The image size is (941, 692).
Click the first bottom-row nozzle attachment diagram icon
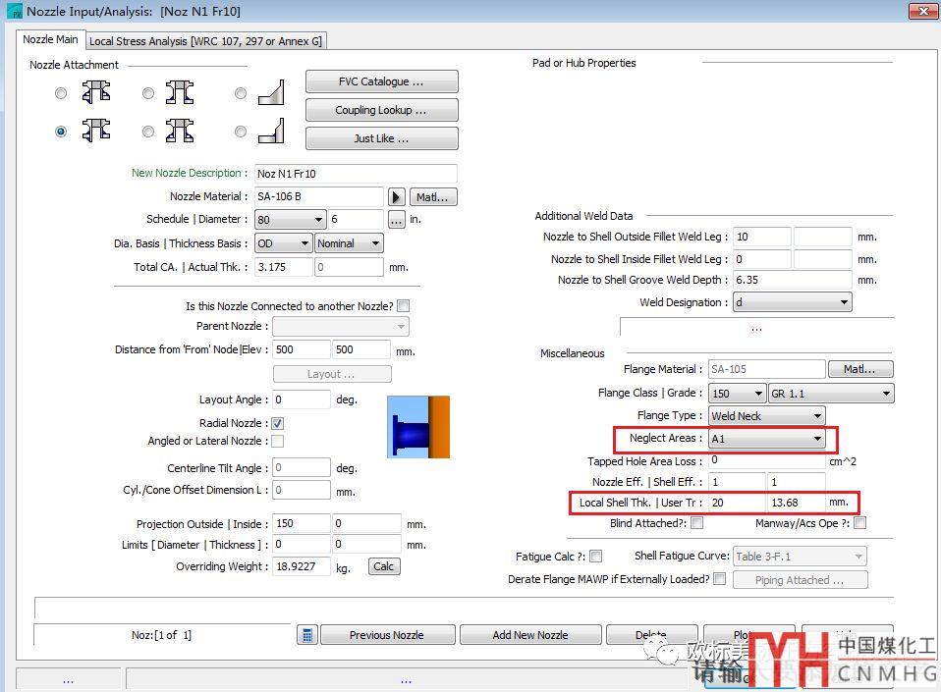tap(96, 131)
